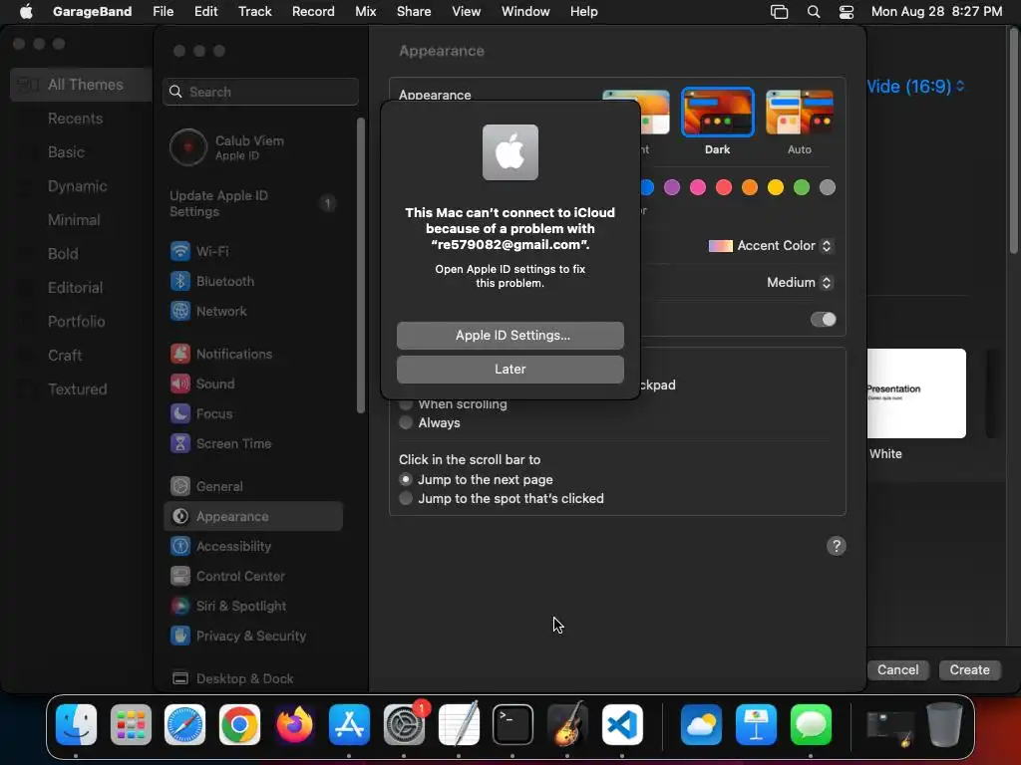Open the Medium sidebar icon size dropdown
Viewport: 1021px width, 765px height.
(x=800, y=282)
